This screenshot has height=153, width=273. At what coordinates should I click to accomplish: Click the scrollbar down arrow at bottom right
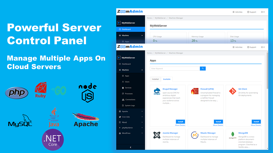click(x=267, y=148)
